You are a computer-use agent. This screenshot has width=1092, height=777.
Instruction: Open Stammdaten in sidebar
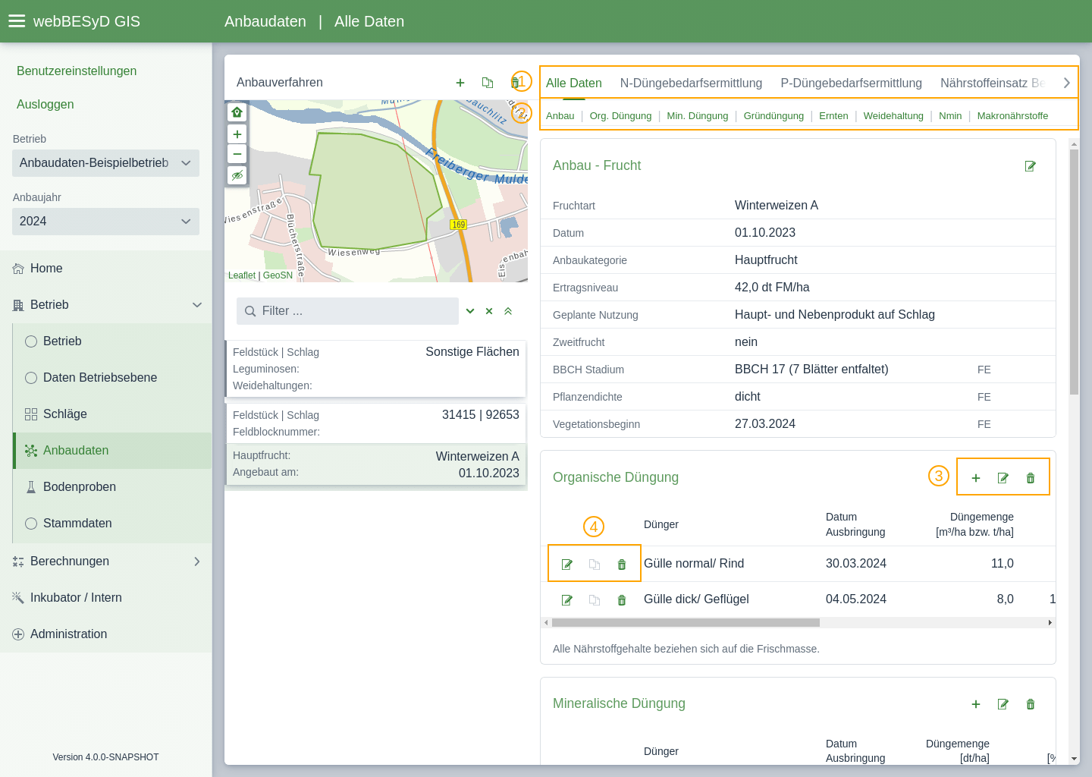coord(112,524)
